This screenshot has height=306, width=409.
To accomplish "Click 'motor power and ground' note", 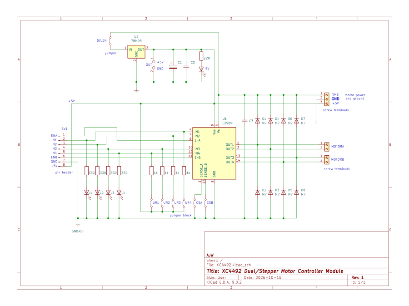I will [355, 97].
